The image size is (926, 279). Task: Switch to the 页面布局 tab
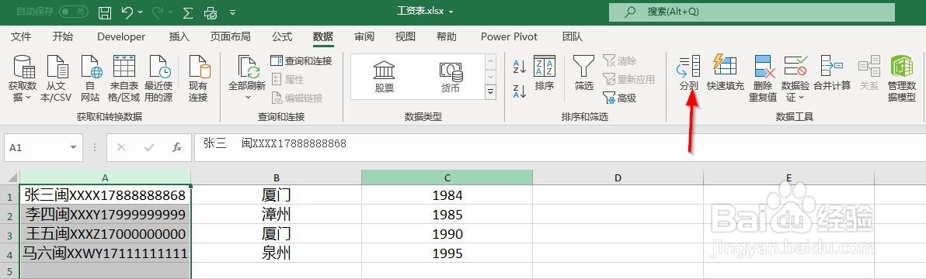[230, 36]
